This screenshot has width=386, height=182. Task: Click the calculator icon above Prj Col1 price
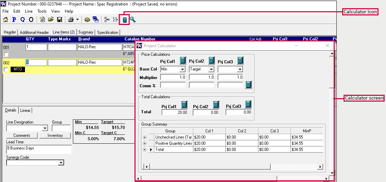[x=183, y=61]
